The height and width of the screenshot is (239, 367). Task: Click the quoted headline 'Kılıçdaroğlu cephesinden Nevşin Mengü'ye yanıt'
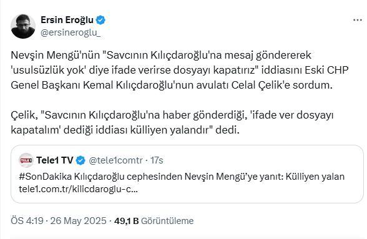179,177
